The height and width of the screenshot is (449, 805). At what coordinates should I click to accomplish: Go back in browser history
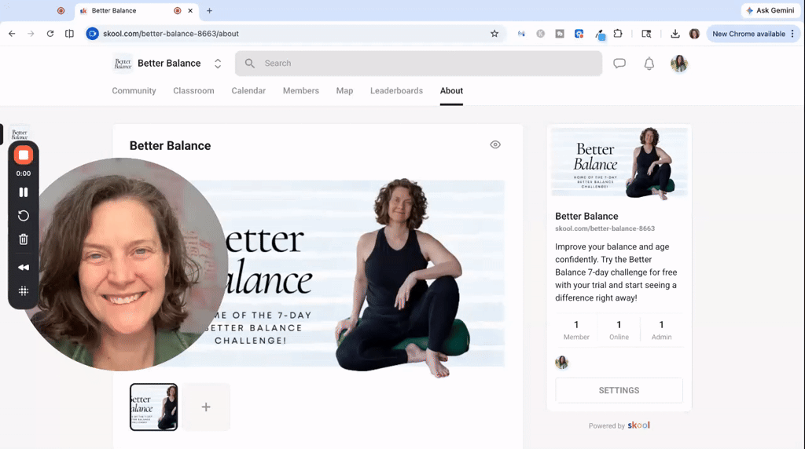12,34
